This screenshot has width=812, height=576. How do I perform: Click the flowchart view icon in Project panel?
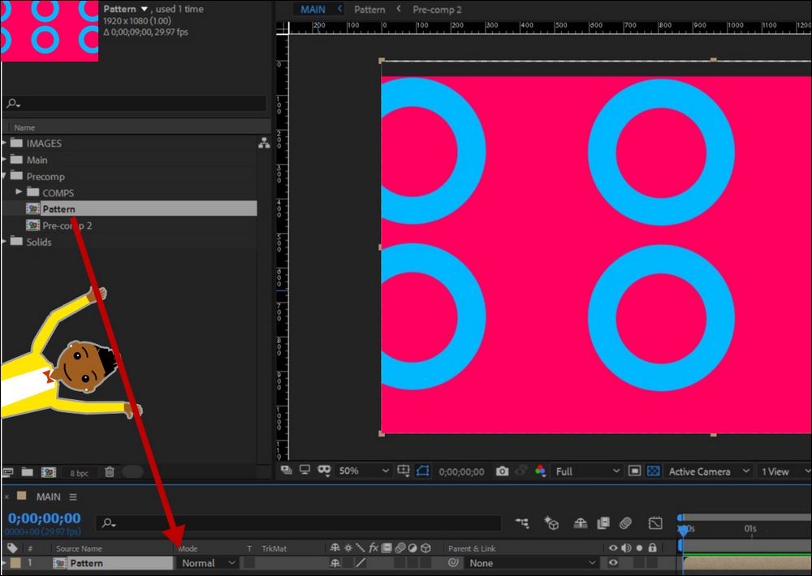pos(264,144)
